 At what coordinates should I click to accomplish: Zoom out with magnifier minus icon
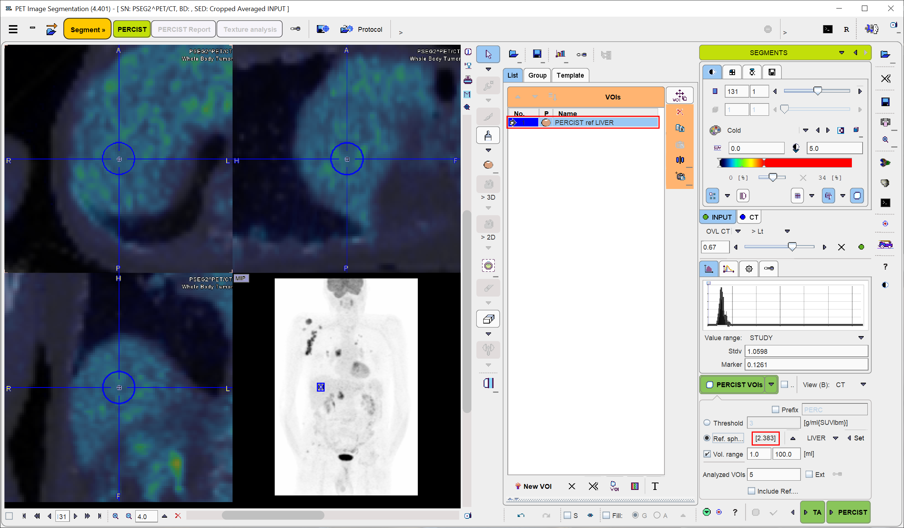129,516
